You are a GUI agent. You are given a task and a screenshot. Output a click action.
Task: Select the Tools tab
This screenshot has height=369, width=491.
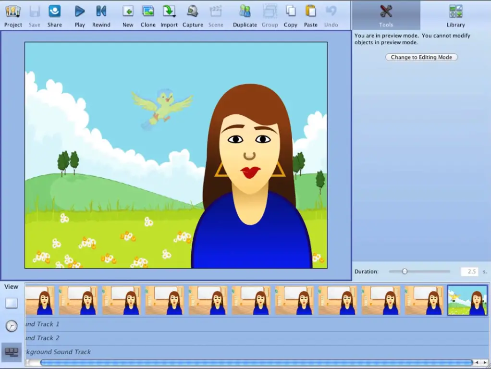click(386, 15)
